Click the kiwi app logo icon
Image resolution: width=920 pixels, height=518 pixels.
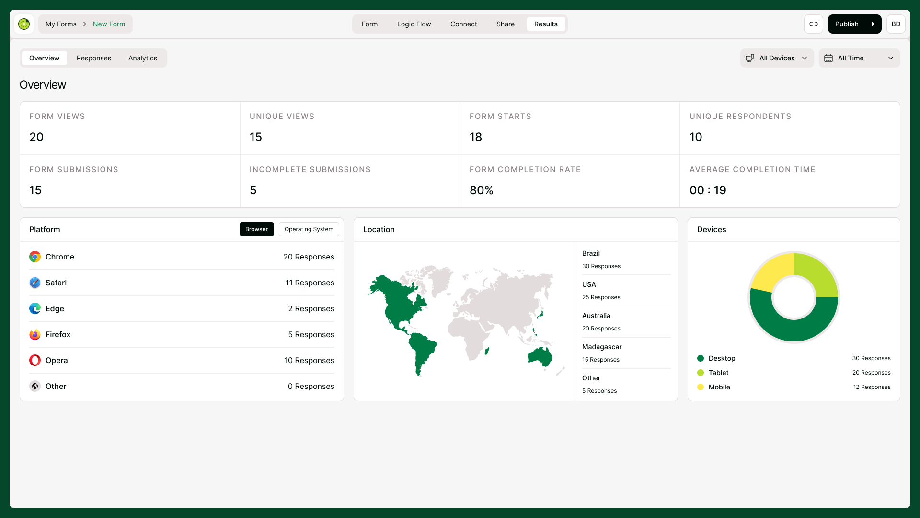[x=24, y=24]
